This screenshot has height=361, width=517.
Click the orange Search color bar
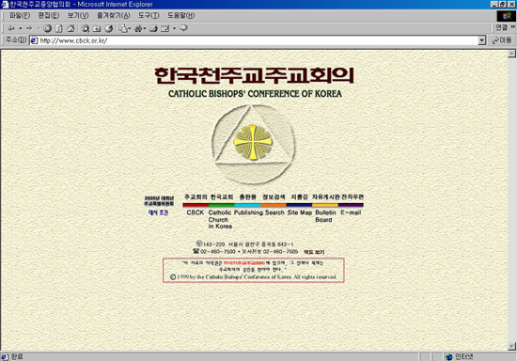(273, 205)
